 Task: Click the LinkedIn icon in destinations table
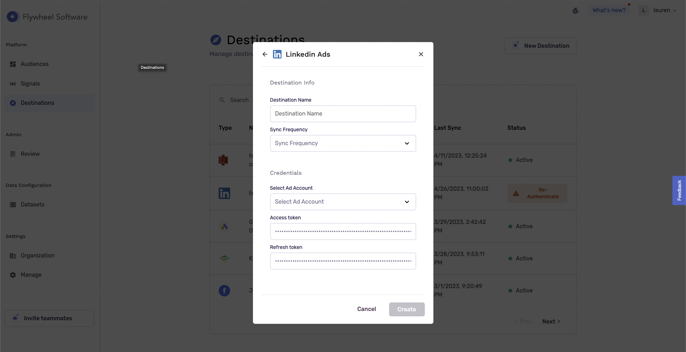pyautogui.click(x=224, y=193)
